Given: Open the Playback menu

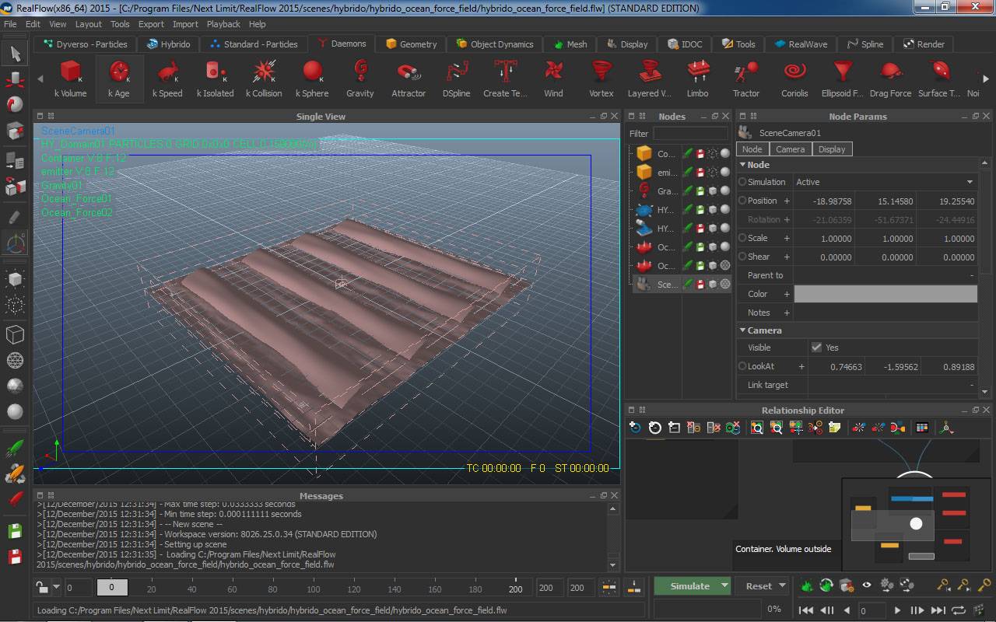Looking at the screenshot, I should 223,24.
